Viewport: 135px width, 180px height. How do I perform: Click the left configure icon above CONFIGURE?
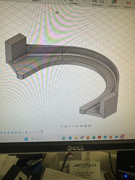point(94,1)
